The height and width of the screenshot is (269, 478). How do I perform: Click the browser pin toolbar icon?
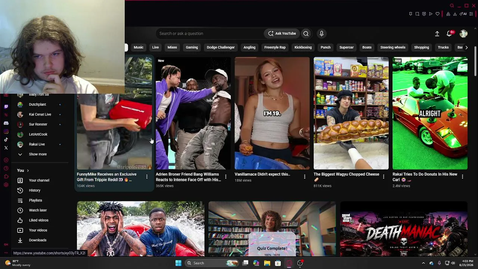tap(410, 14)
